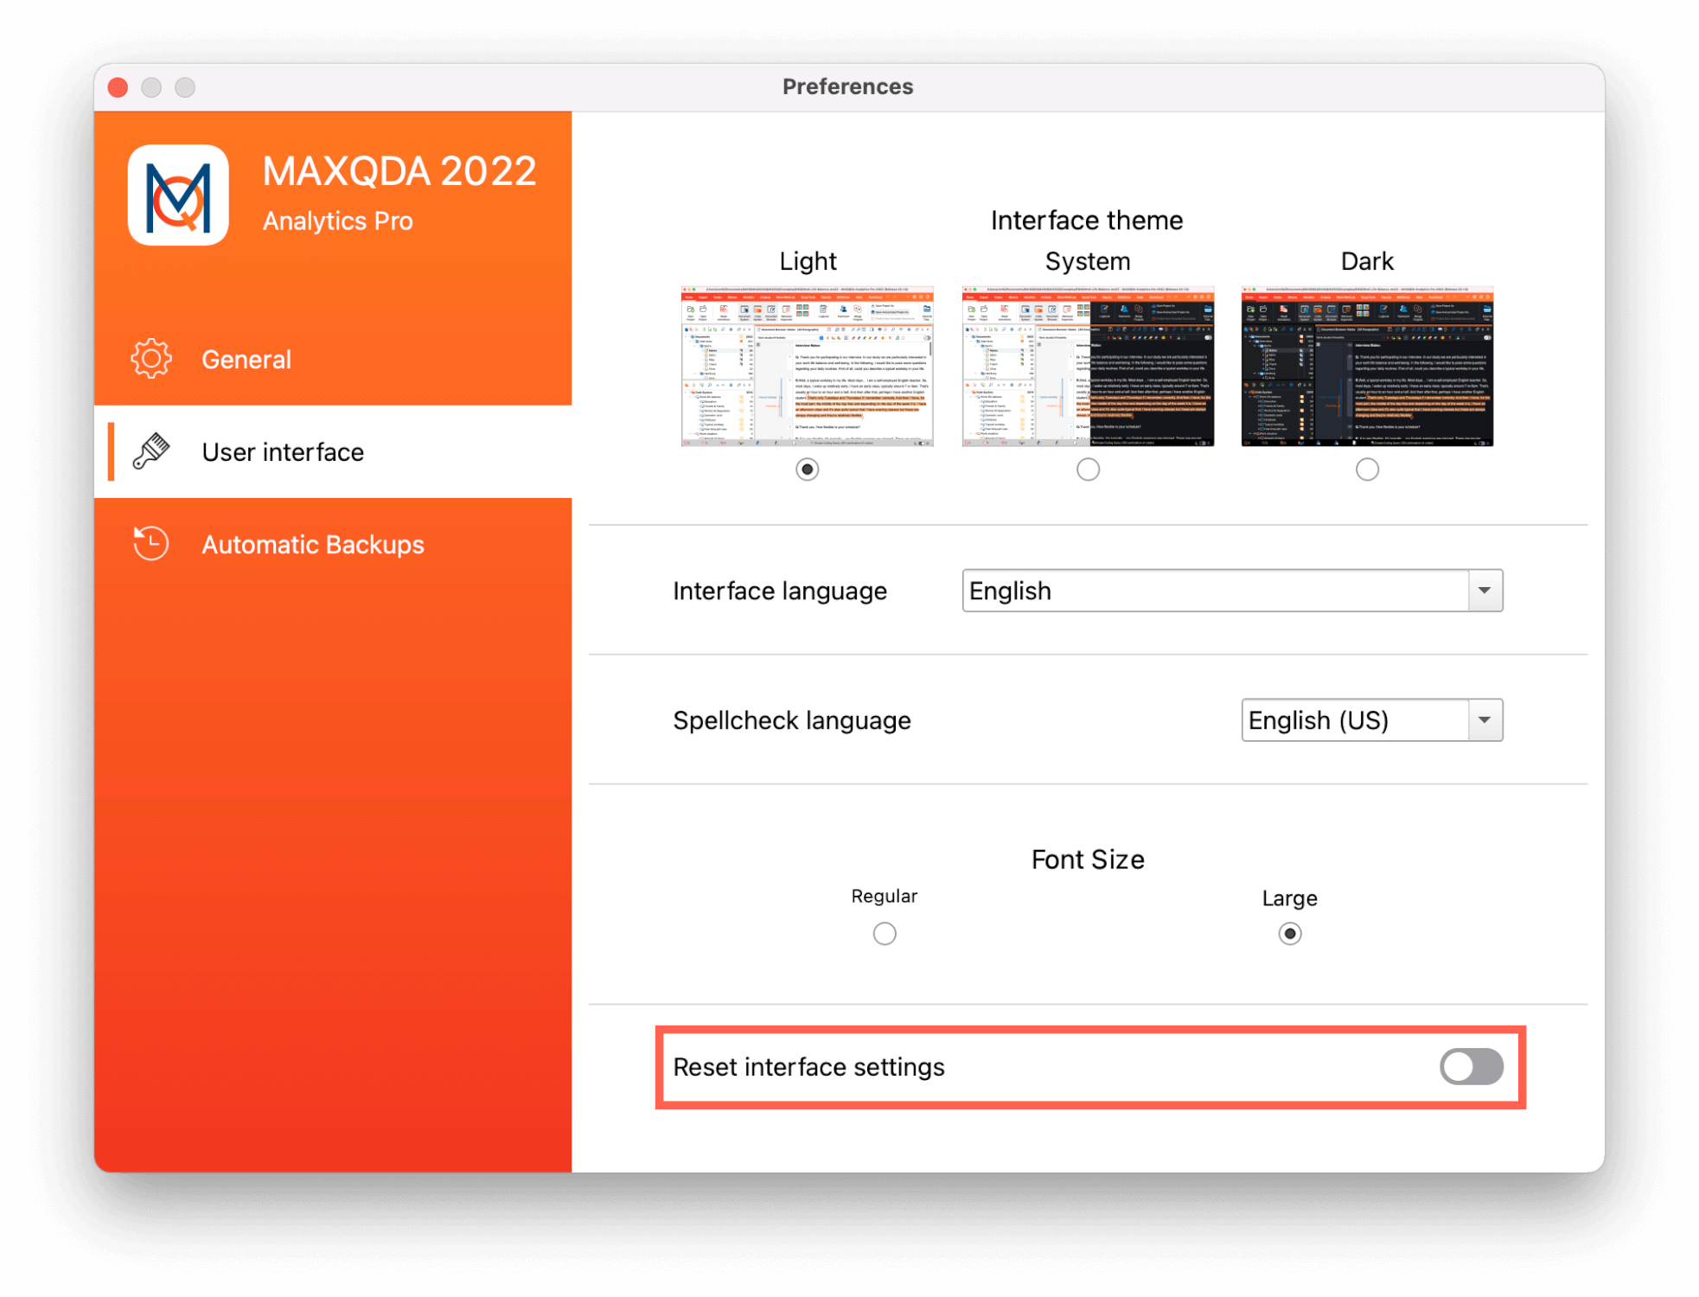1699x1297 pixels.
Task: Open the General preferences section
Action: (333, 359)
